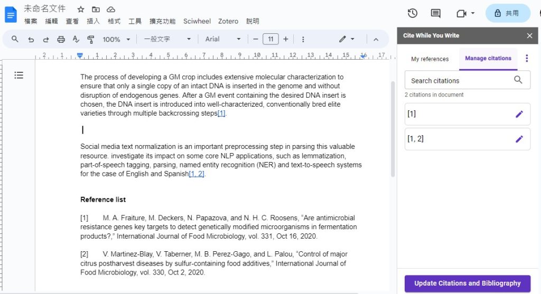The height and width of the screenshot is (294, 541).
Task: Expand the video call options arrow
Action: pos(473,13)
